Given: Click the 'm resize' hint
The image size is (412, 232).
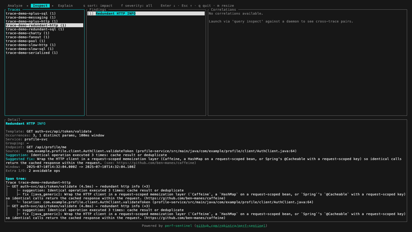Looking at the screenshot, I should (226, 6).
